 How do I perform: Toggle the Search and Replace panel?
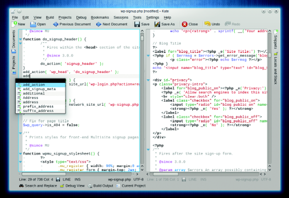[38, 186]
